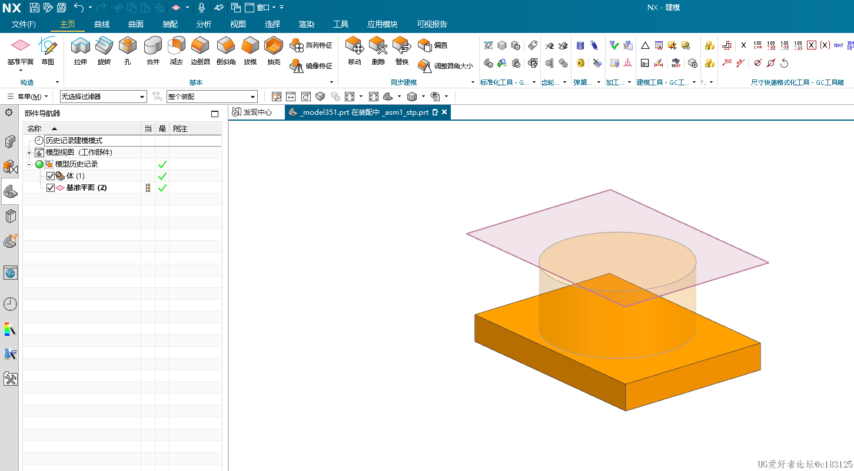Image resolution: width=854 pixels, height=471 pixels.
Task: Expand the 基准平面 dropdown arrow
Action: pyautogui.click(x=21, y=70)
